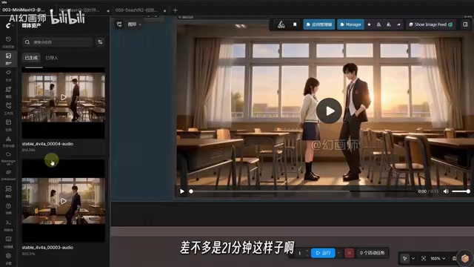The width and height of the screenshot is (474, 267).
Task: Click the search assets input field
Action: coord(58,42)
